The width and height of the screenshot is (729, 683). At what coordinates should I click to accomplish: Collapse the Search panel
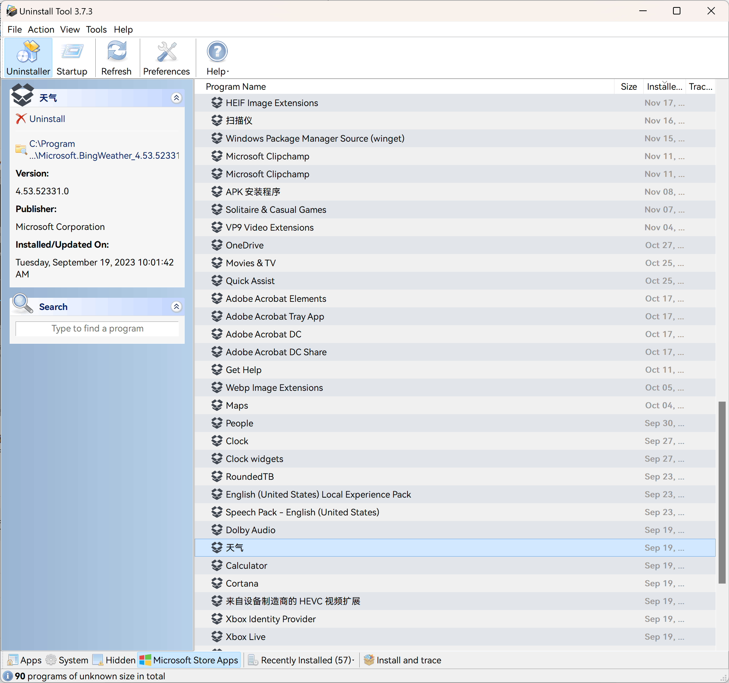[177, 307]
